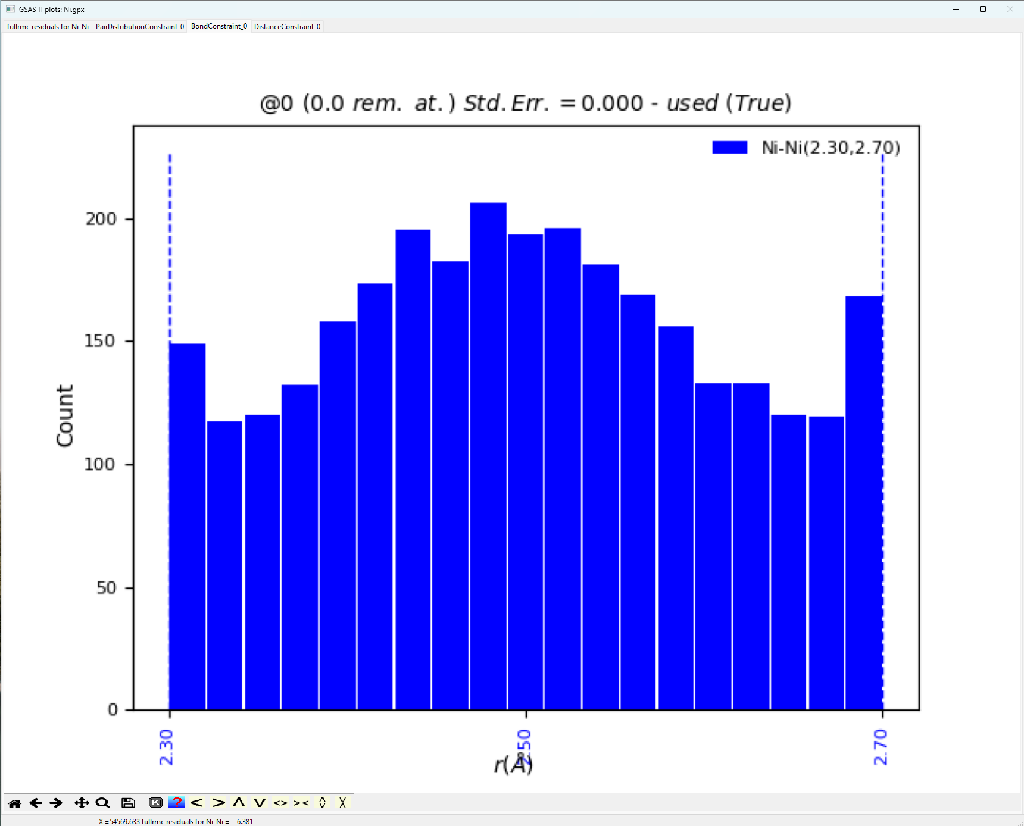The image size is (1024, 826).
Task: Expand X axis with <> icon
Action: [x=280, y=803]
